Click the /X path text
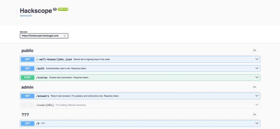 tap(38, 123)
